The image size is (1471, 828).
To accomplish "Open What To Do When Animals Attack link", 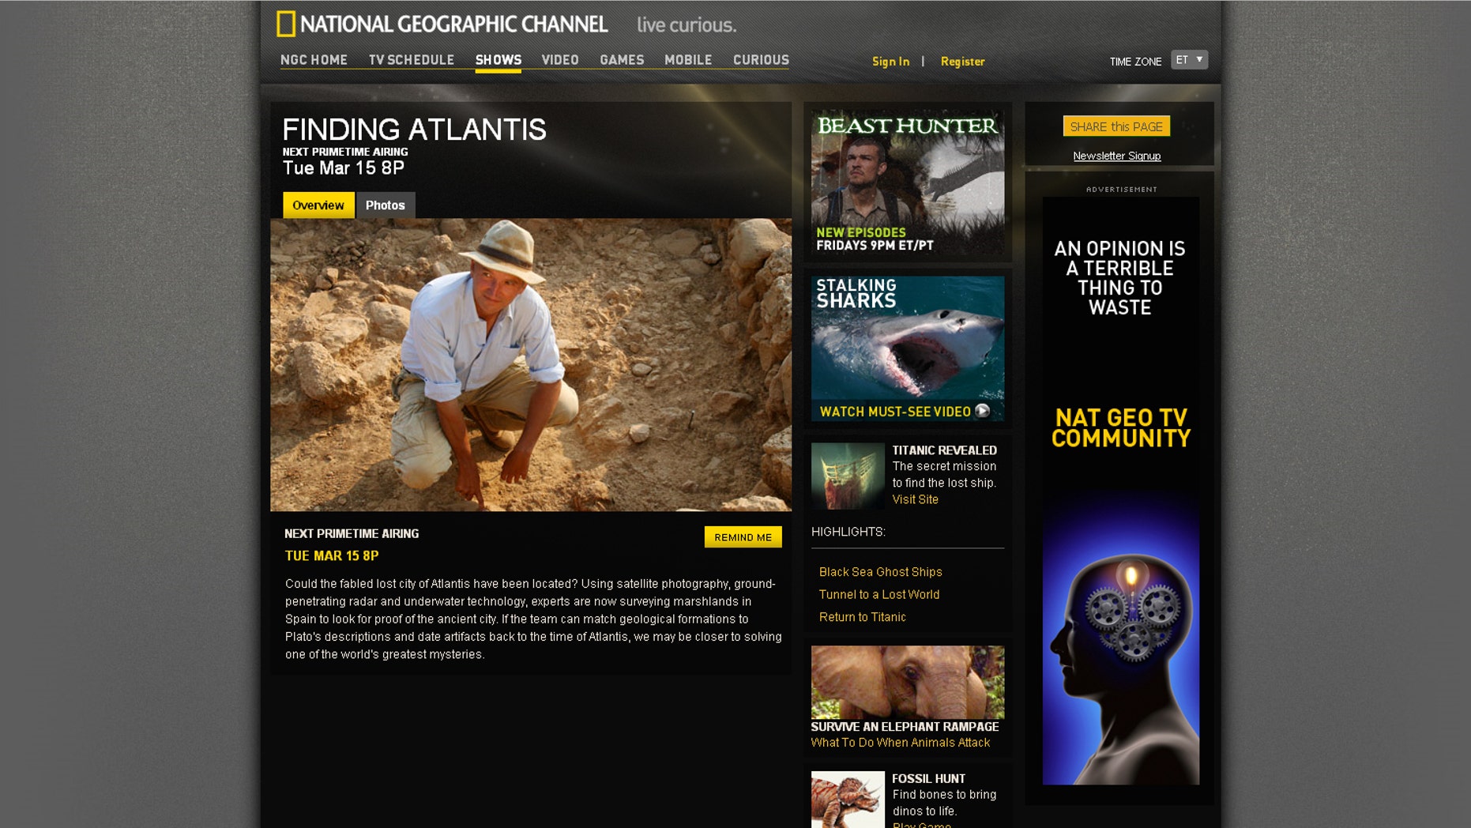I will click(900, 743).
